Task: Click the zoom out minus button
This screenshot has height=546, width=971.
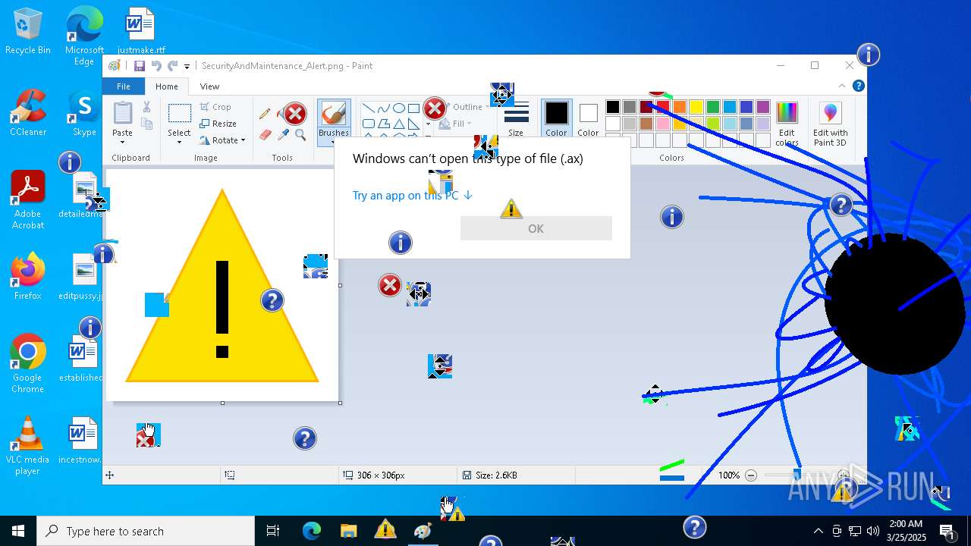Action: 751,475
